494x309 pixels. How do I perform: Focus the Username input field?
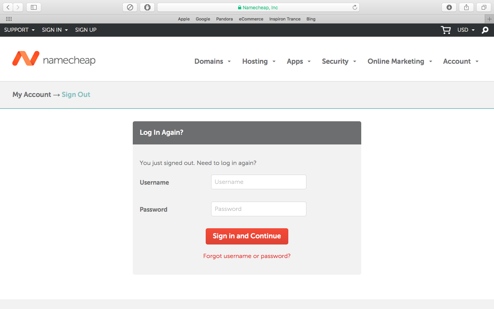pyautogui.click(x=259, y=182)
